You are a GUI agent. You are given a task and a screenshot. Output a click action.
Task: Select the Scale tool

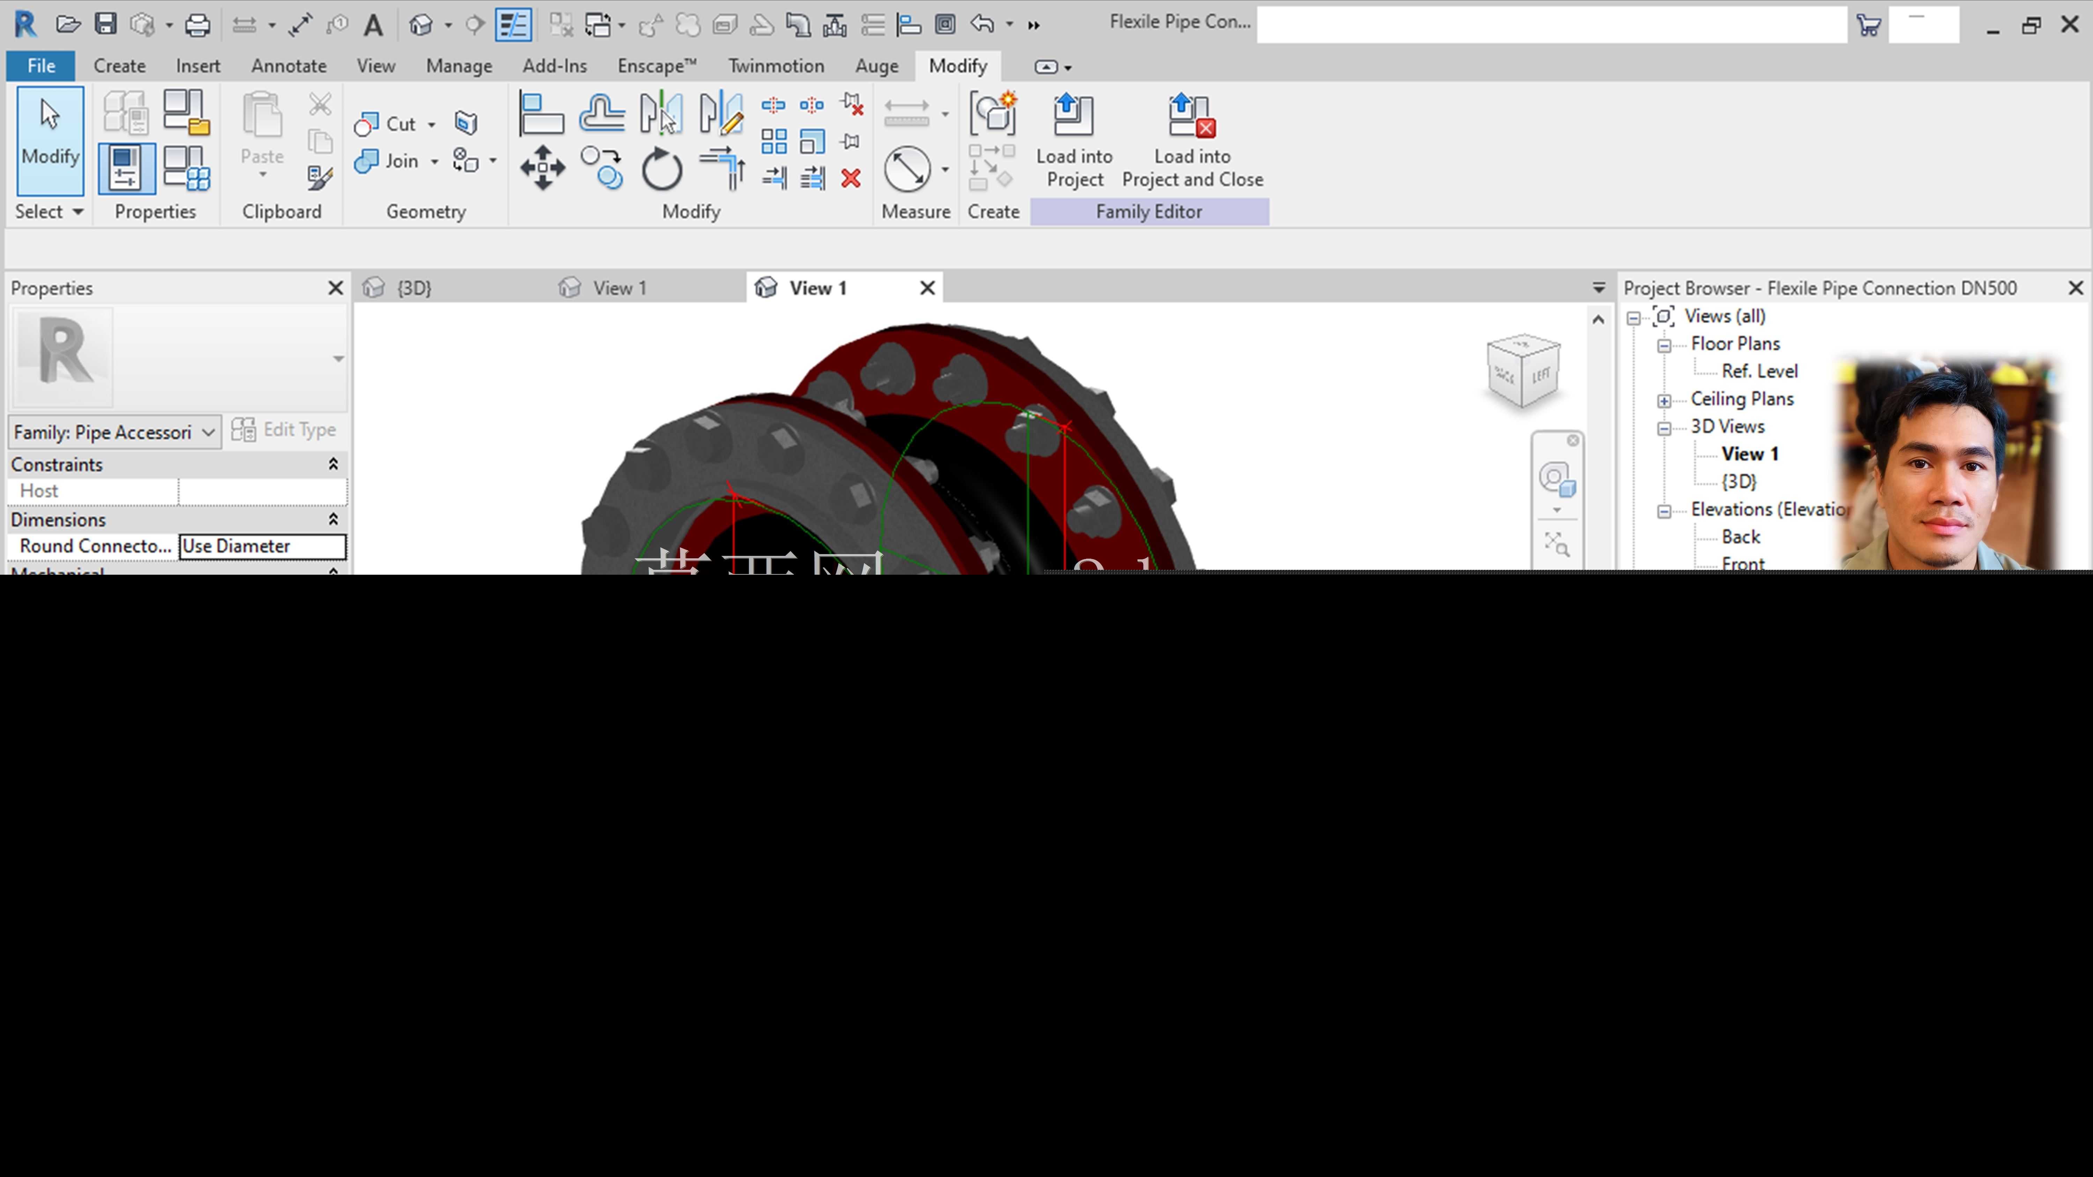coord(813,142)
